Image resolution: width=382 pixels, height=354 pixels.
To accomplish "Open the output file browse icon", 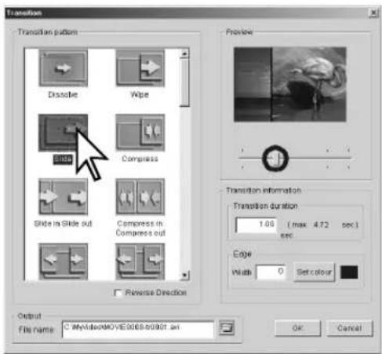I will [227, 328].
